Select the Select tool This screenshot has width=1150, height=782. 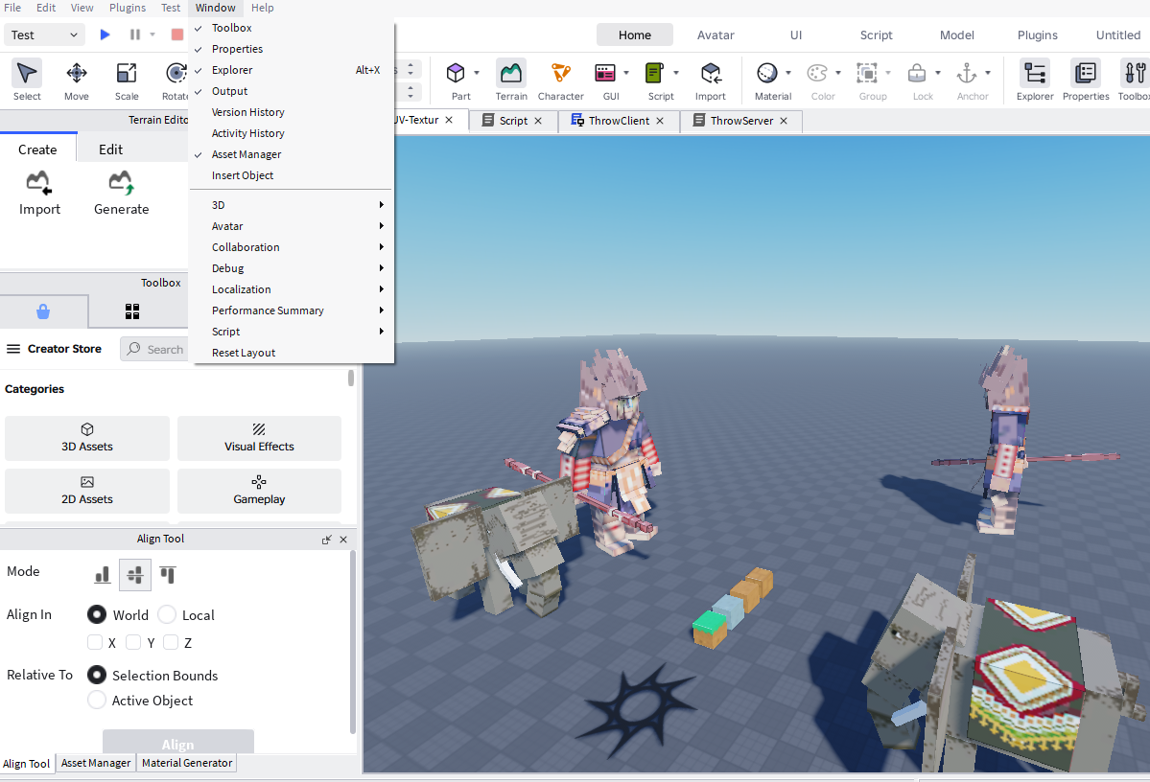tap(27, 80)
